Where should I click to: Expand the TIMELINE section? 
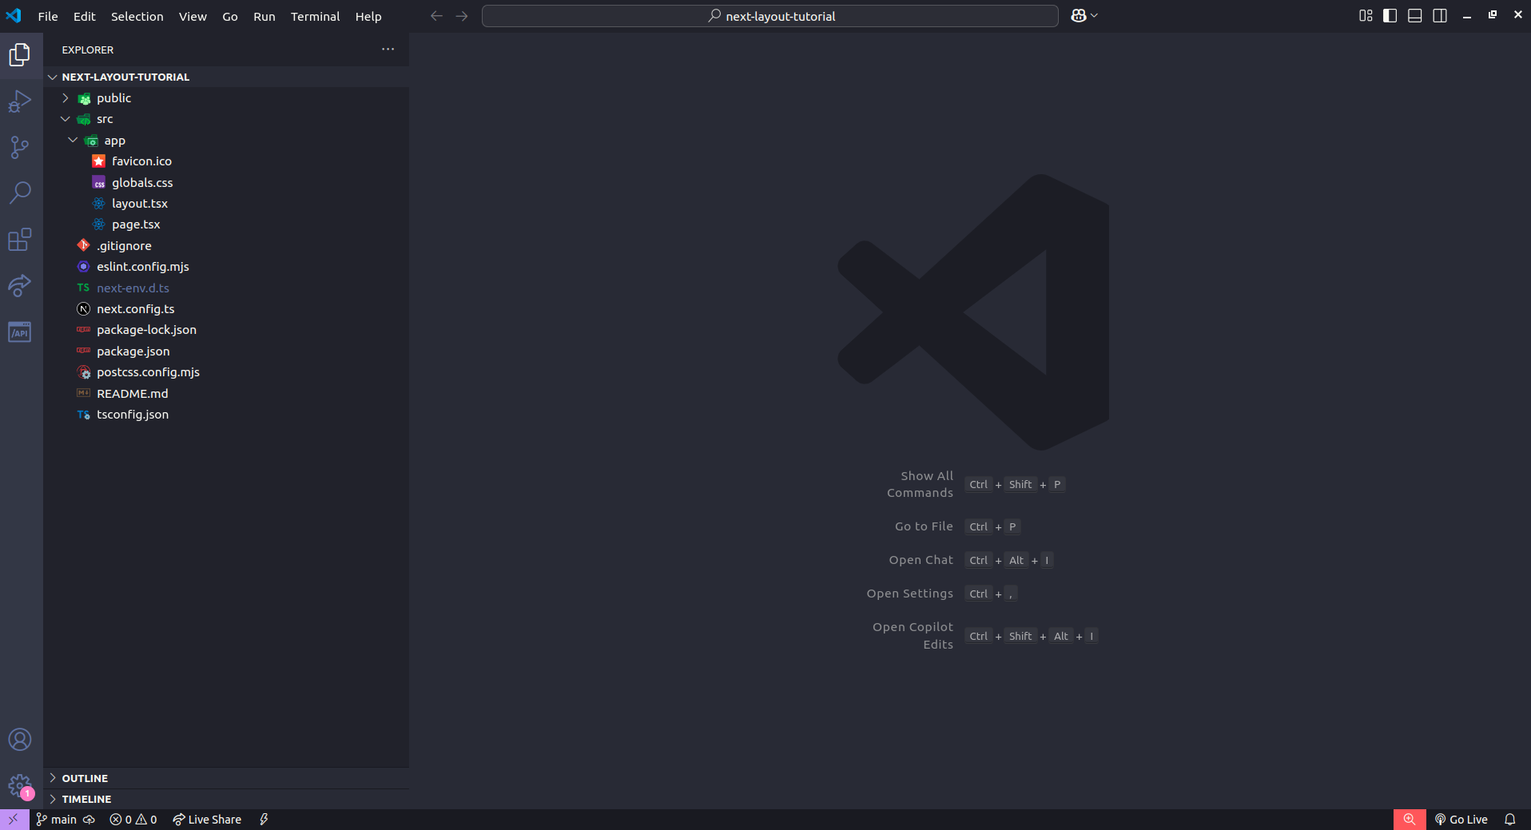pos(227,799)
